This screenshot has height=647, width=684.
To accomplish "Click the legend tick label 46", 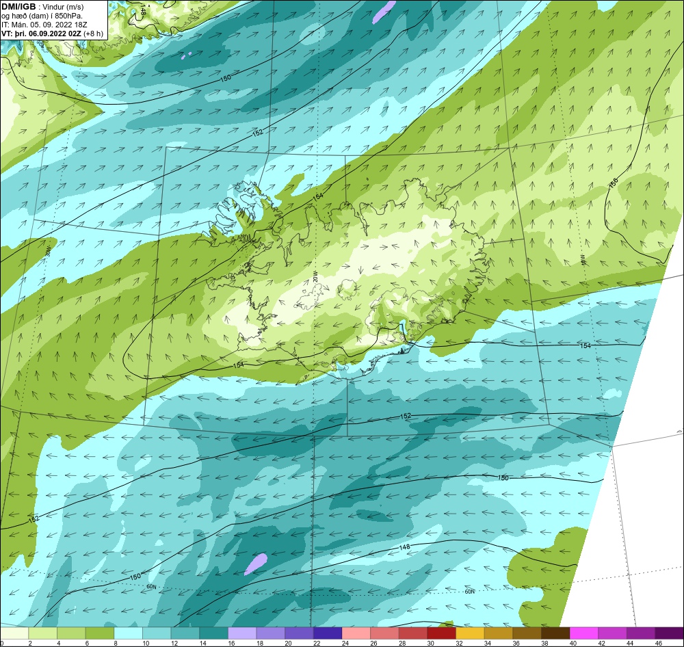I will click(x=658, y=643).
